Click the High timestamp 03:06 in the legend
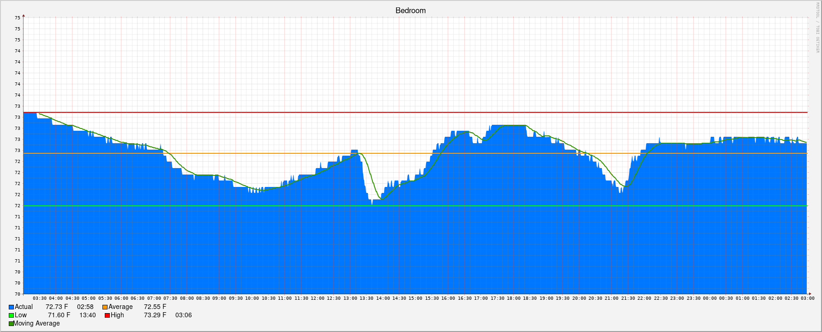The height and width of the screenshot is (332, 822). pyautogui.click(x=183, y=315)
